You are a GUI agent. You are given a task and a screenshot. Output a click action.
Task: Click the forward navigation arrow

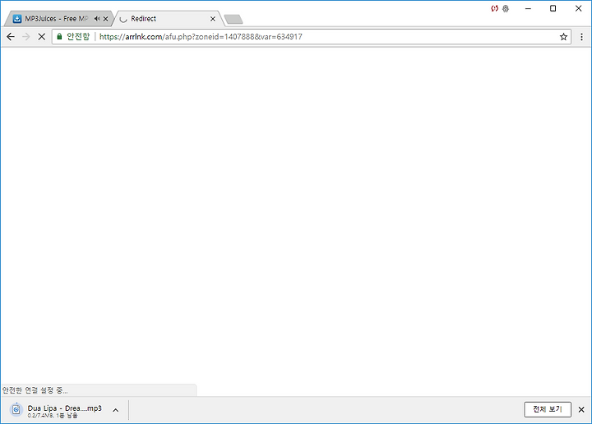tap(26, 37)
